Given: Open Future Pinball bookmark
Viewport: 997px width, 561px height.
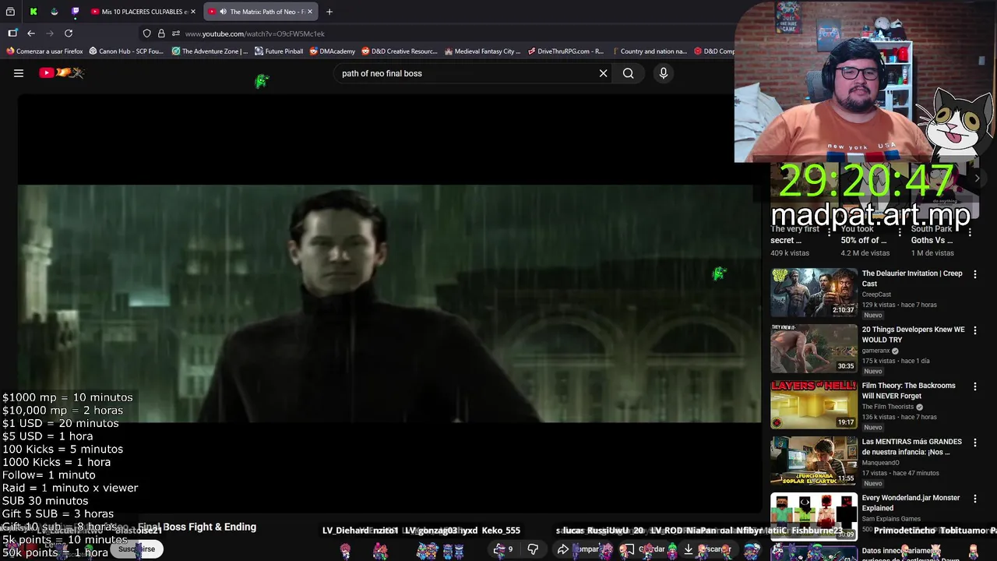Looking at the screenshot, I should click(x=279, y=51).
